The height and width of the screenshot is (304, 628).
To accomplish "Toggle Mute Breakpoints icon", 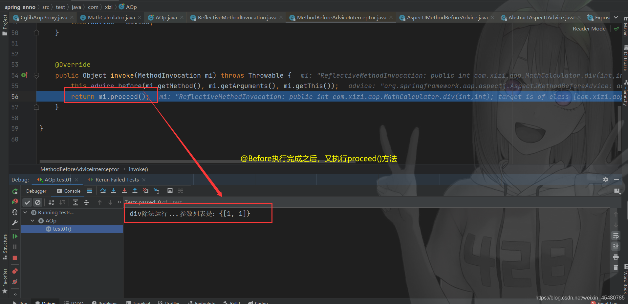I will click(15, 282).
